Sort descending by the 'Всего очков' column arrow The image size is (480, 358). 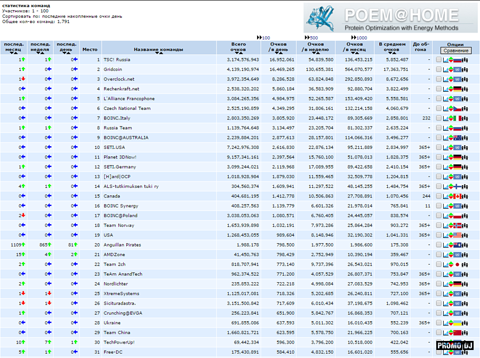pos(238,53)
